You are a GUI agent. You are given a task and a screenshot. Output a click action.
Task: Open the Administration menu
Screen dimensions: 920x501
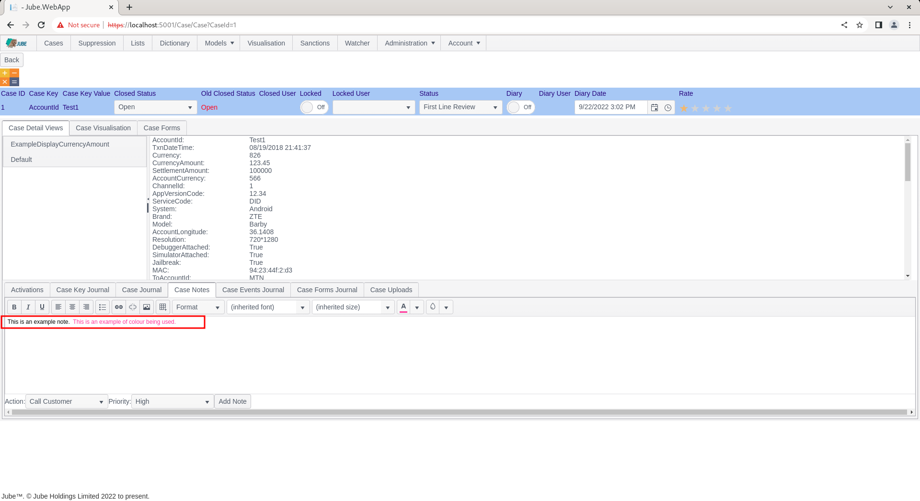click(x=409, y=43)
